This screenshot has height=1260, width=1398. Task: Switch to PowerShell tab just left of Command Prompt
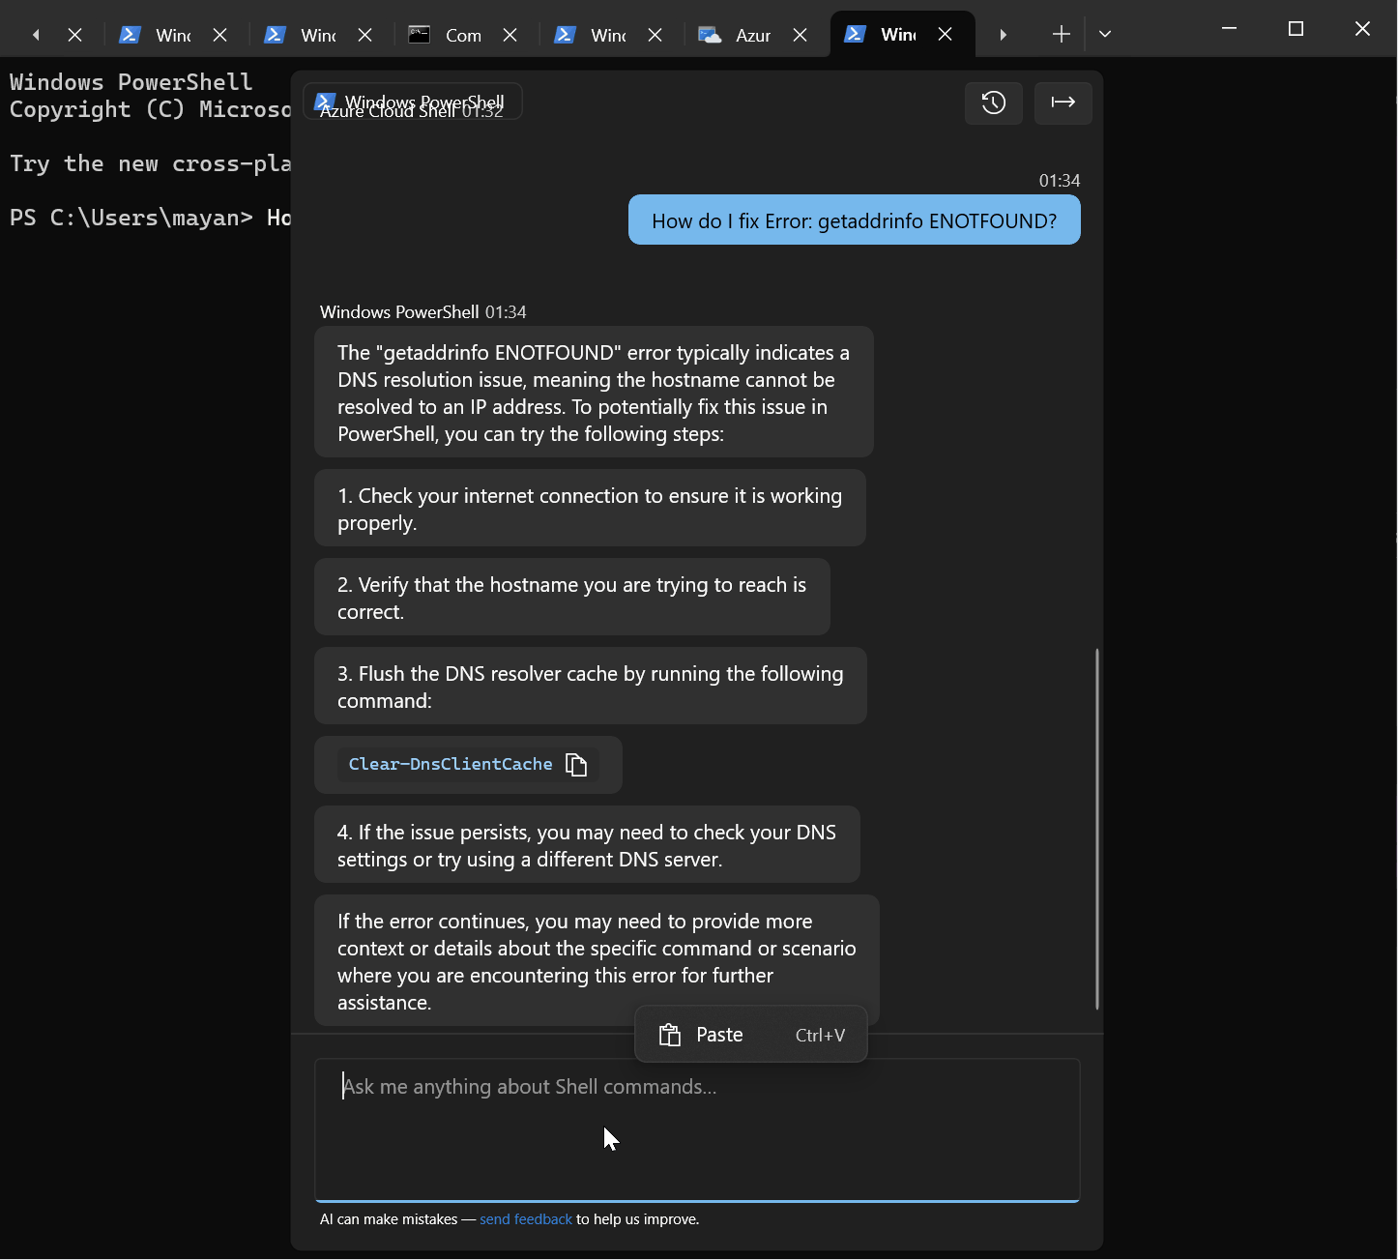point(321,35)
